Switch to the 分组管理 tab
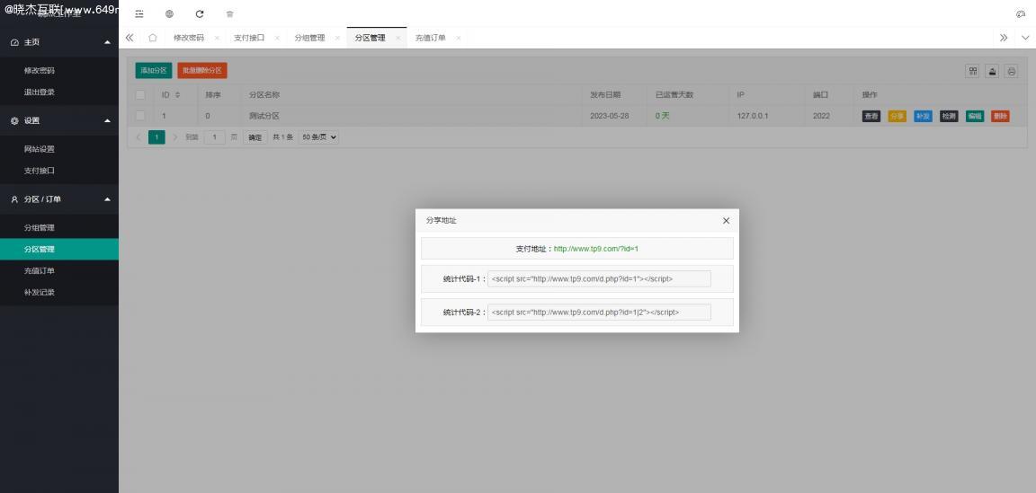The width and height of the screenshot is (1036, 493). 309,39
